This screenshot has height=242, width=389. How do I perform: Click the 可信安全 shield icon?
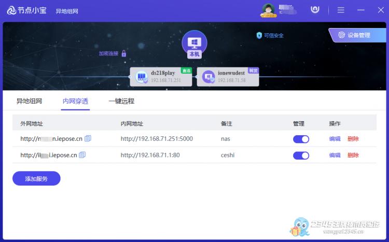tap(259, 35)
